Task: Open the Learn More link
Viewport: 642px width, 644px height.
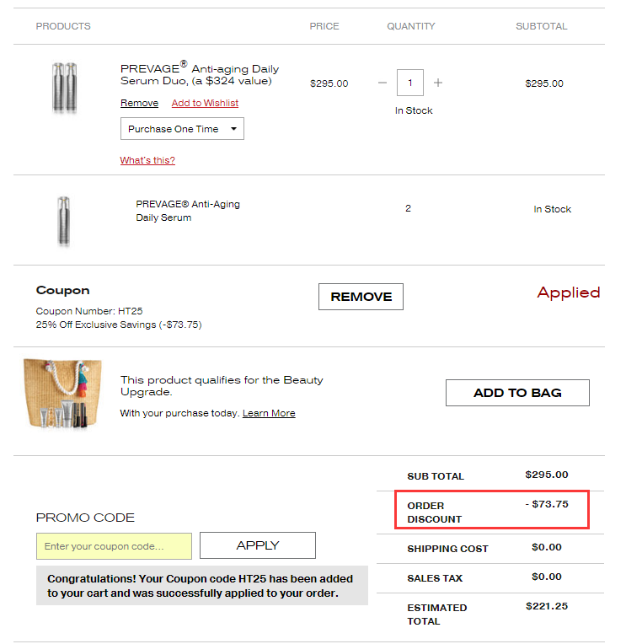Action: (x=269, y=413)
